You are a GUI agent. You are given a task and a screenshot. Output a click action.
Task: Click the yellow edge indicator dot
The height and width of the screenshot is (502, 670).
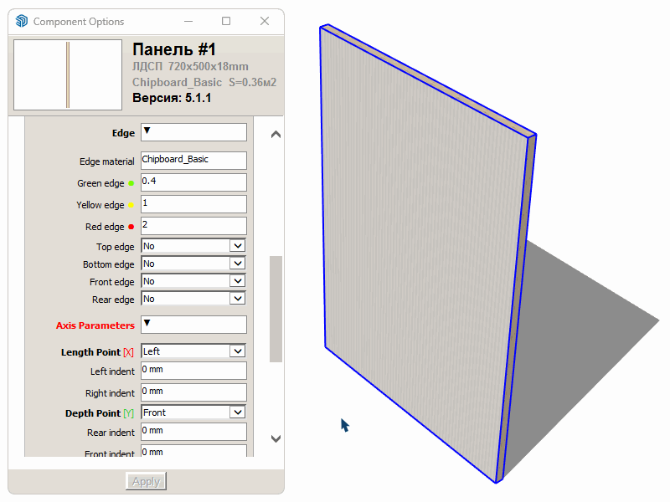tap(131, 204)
